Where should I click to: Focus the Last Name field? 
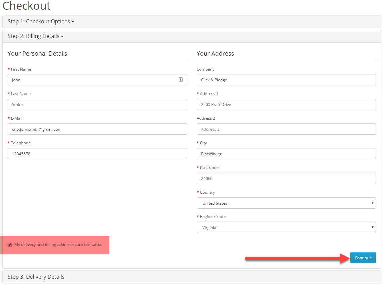coord(97,104)
